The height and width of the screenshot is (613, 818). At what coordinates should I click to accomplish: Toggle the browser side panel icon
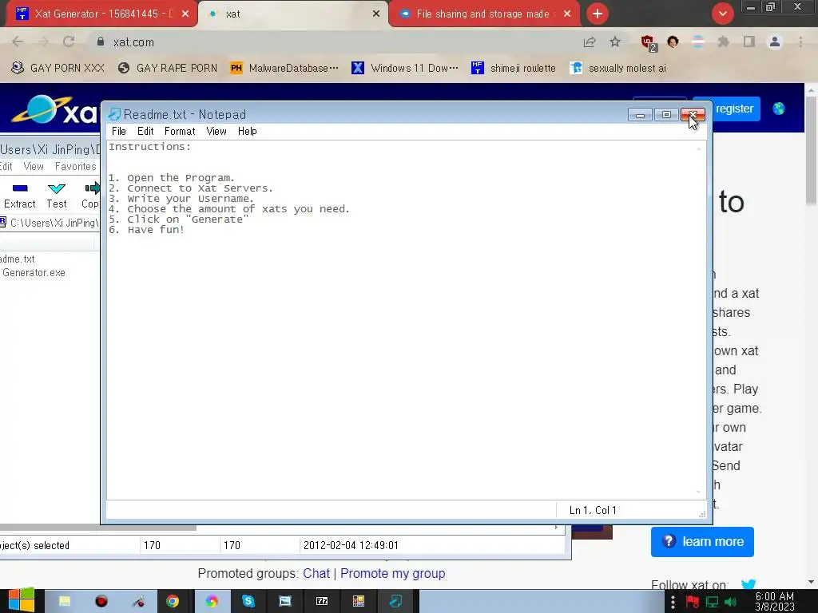[749, 42]
